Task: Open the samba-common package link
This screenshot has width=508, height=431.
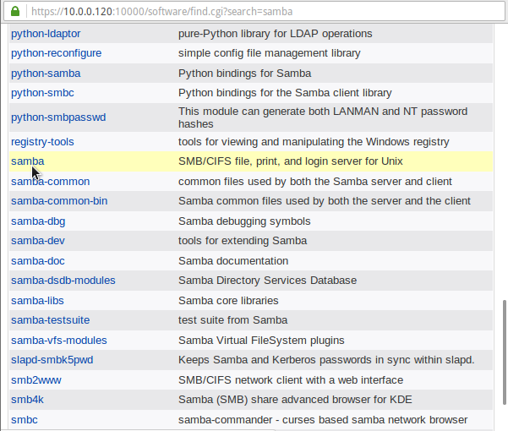Action: pos(50,182)
